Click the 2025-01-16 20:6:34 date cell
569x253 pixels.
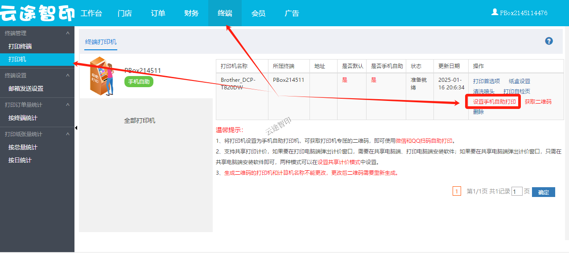click(x=451, y=96)
